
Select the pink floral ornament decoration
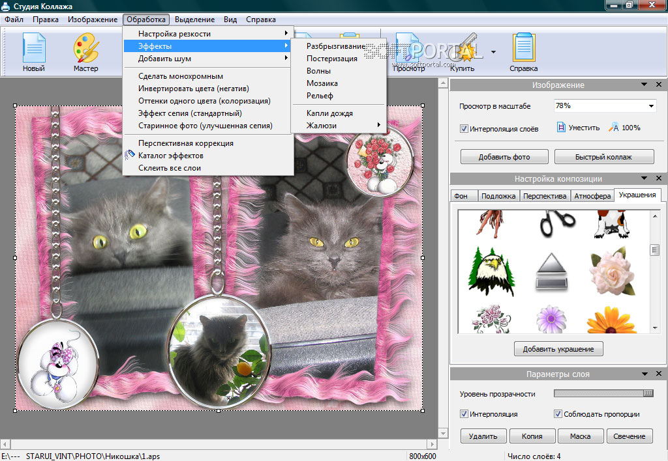pyautogui.click(x=492, y=319)
